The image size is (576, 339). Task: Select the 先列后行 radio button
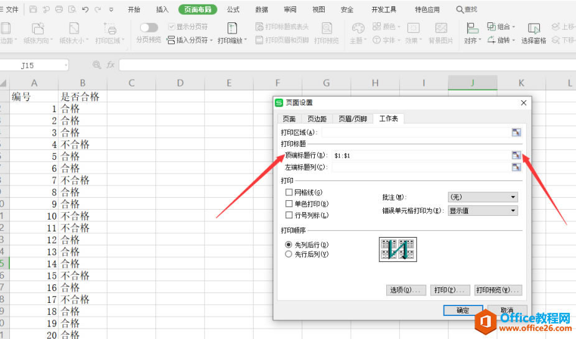point(289,244)
